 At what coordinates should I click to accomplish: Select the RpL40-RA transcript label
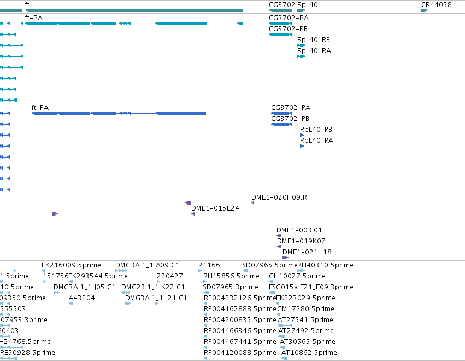click(x=314, y=51)
